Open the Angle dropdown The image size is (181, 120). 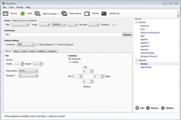tap(45, 25)
